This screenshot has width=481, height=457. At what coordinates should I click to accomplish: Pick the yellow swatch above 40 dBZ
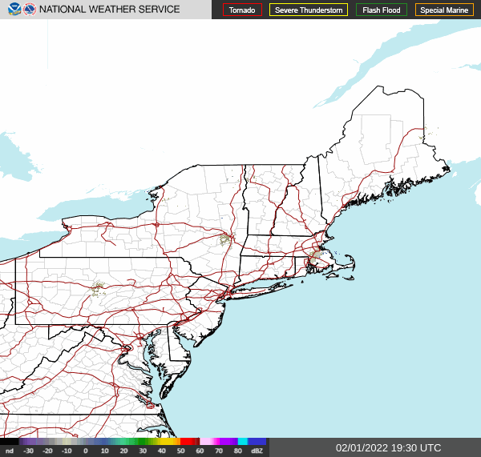pos(164,441)
